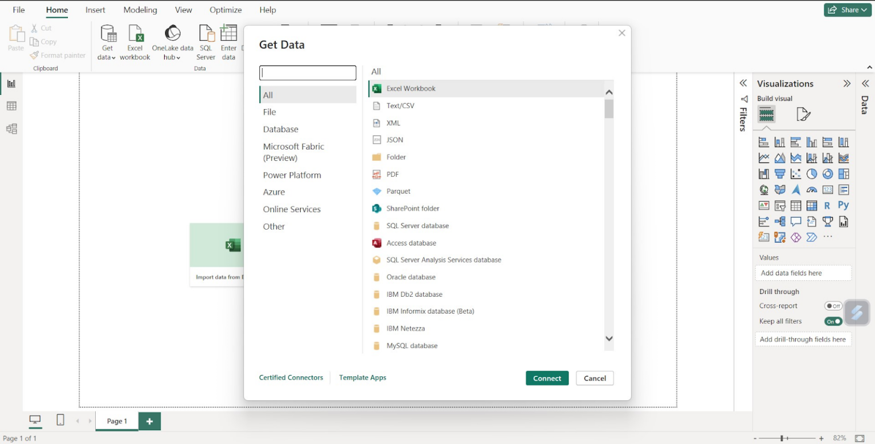875x444 pixels.
Task: Select the Donut chart visual
Action: click(x=827, y=173)
